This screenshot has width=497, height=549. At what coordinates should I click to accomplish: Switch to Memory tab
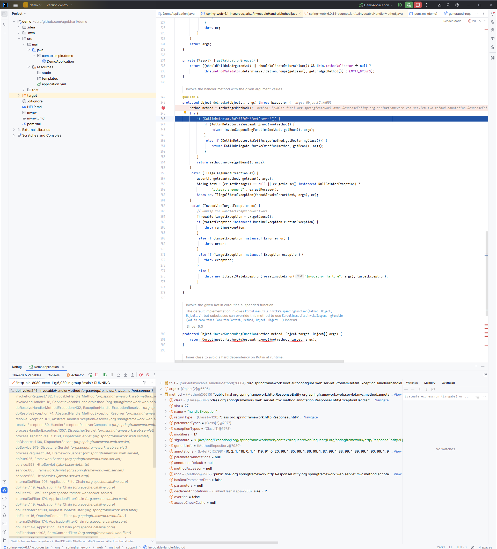(x=430, y=383)
